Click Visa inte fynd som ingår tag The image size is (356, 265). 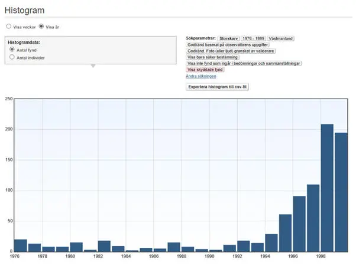pos(244,63)
